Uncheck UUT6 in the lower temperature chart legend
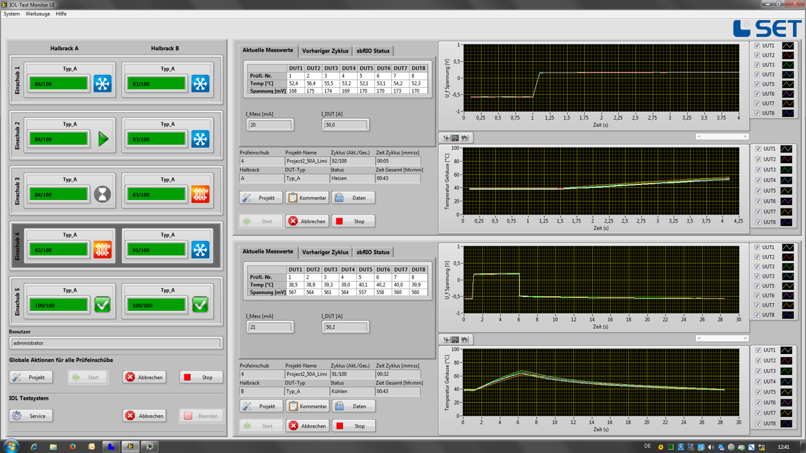 coord(758,403)
